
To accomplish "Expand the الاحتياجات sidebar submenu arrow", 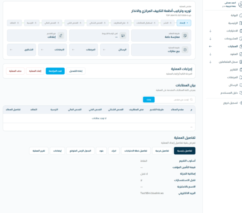I will [x=210, y=31].
